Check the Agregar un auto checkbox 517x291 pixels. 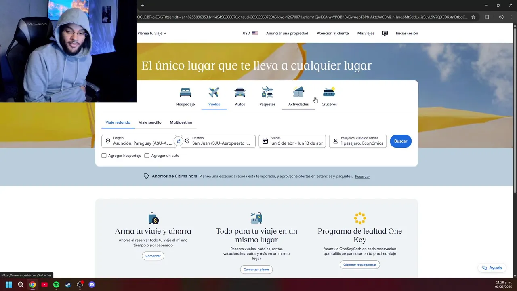tap(147, 156)
